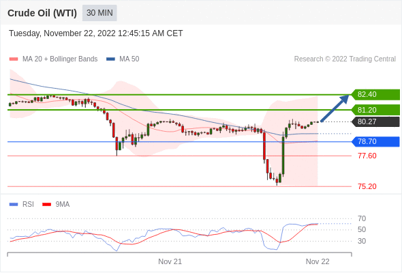Click the RSI legend label
Image resolution: width=402 pixels, height=273 pixels.
28,205
